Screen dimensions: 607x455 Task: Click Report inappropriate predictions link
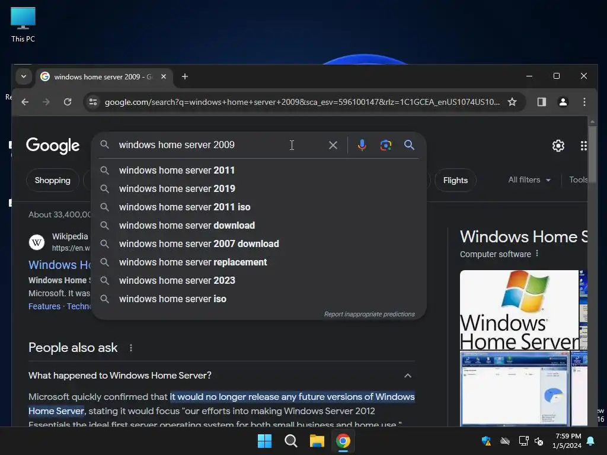point(369,314)
